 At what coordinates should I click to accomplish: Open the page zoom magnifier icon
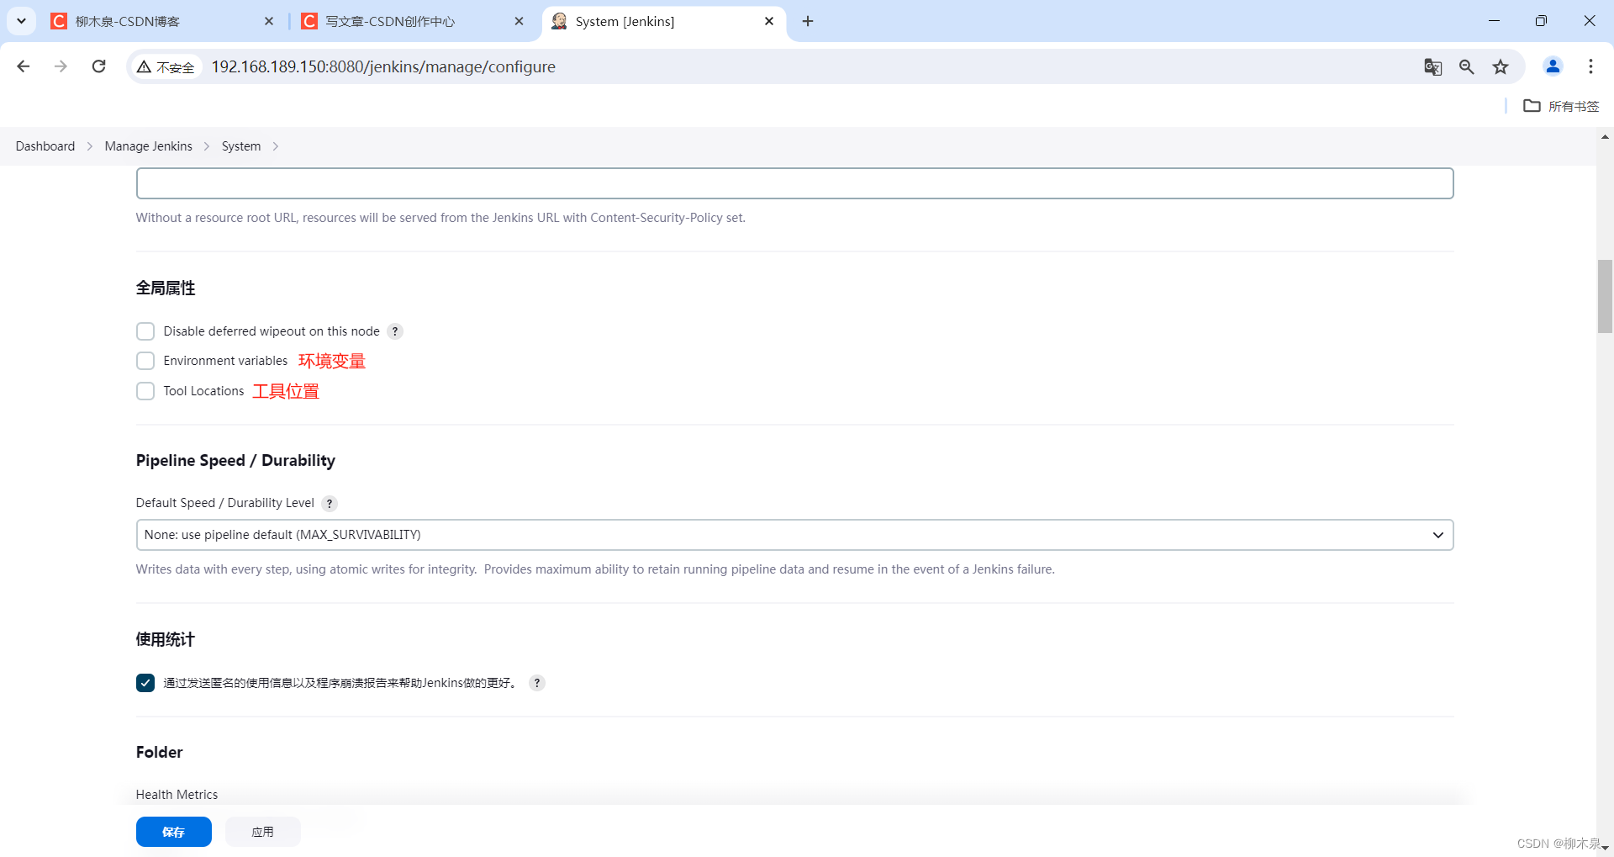(1466, 66)
